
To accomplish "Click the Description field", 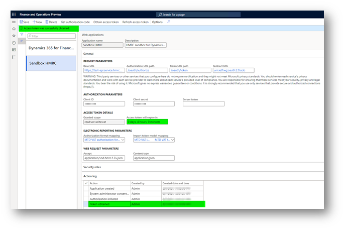I will pos(146,45).
